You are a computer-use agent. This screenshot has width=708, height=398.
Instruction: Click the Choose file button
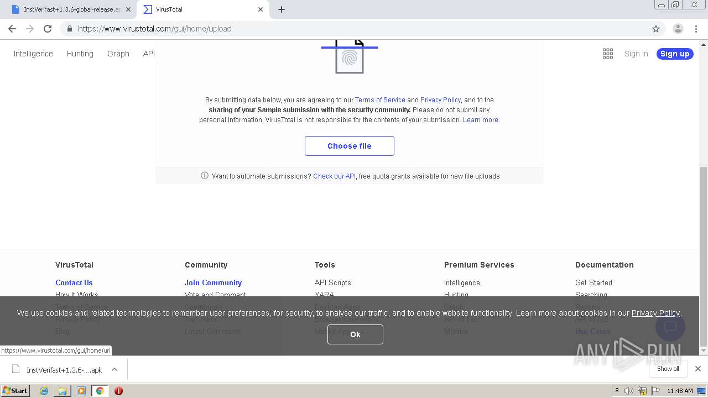pyautogui.click(x=350, y=146)
